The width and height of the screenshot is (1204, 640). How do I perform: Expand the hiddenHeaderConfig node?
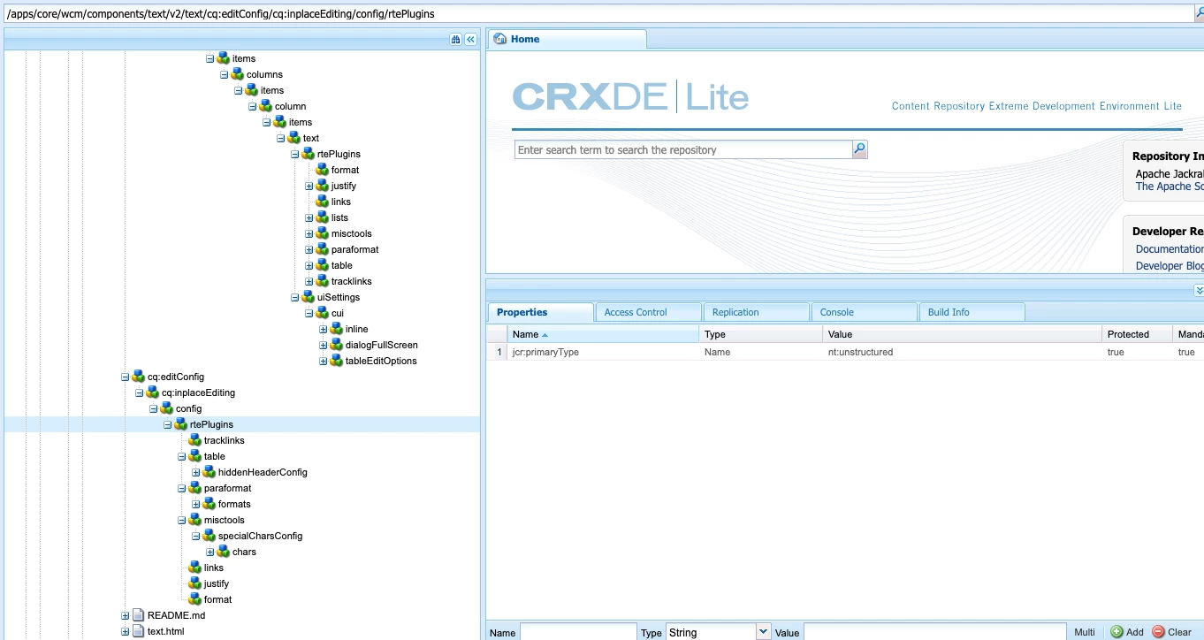point(196,472)
